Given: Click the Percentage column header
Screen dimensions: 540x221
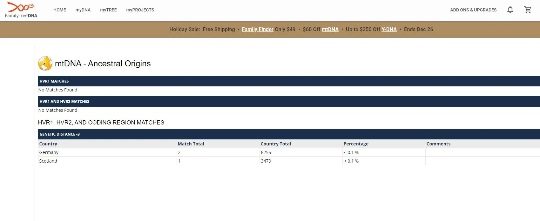Looking at the screenshot, I should point(356,144).
